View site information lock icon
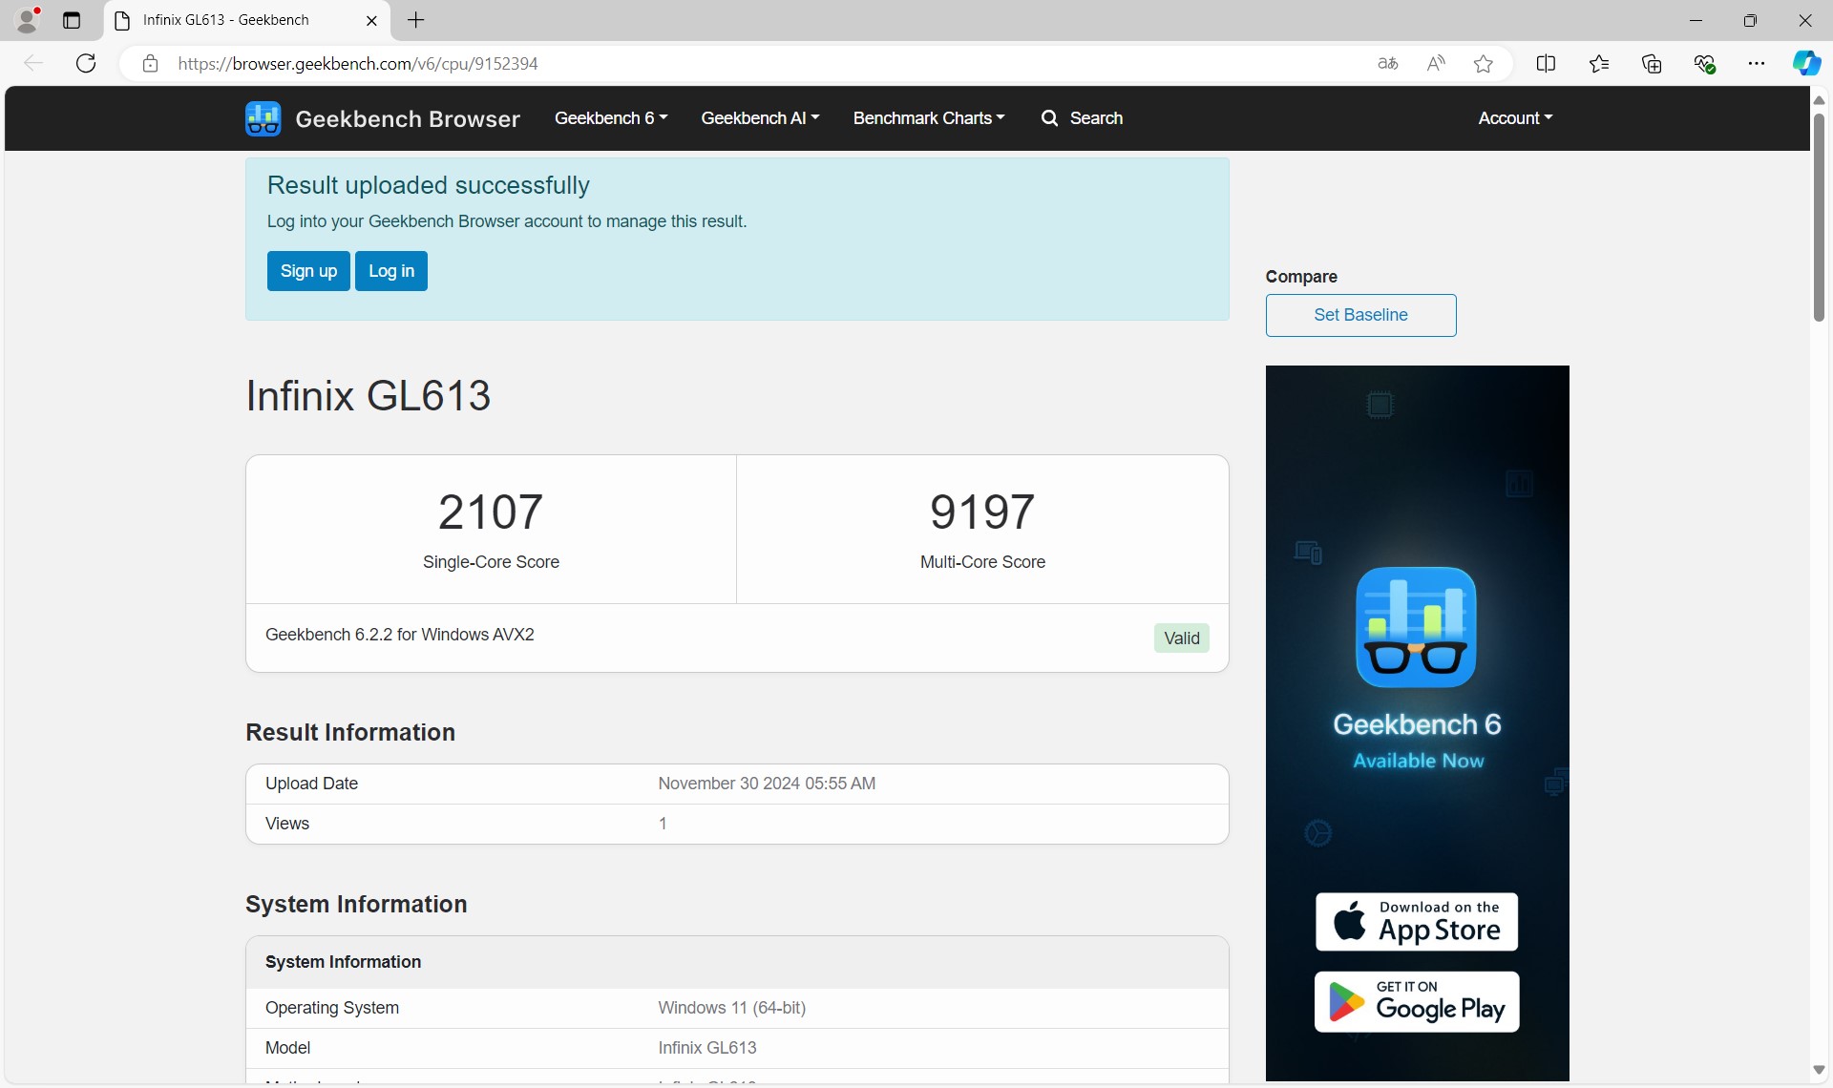This screenshot has width=1833, height=1088. coord(150,64)
